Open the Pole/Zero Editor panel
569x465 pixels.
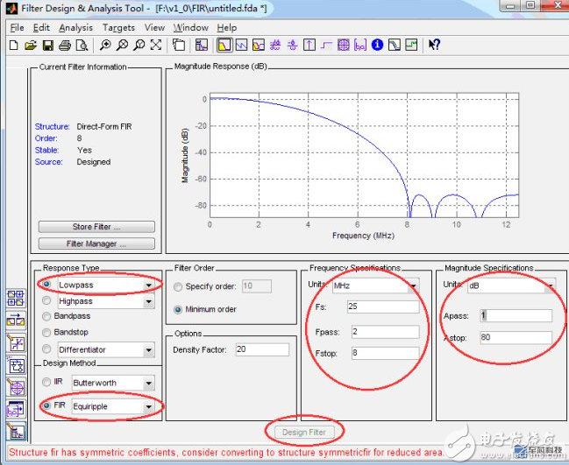tap(16, 388)
